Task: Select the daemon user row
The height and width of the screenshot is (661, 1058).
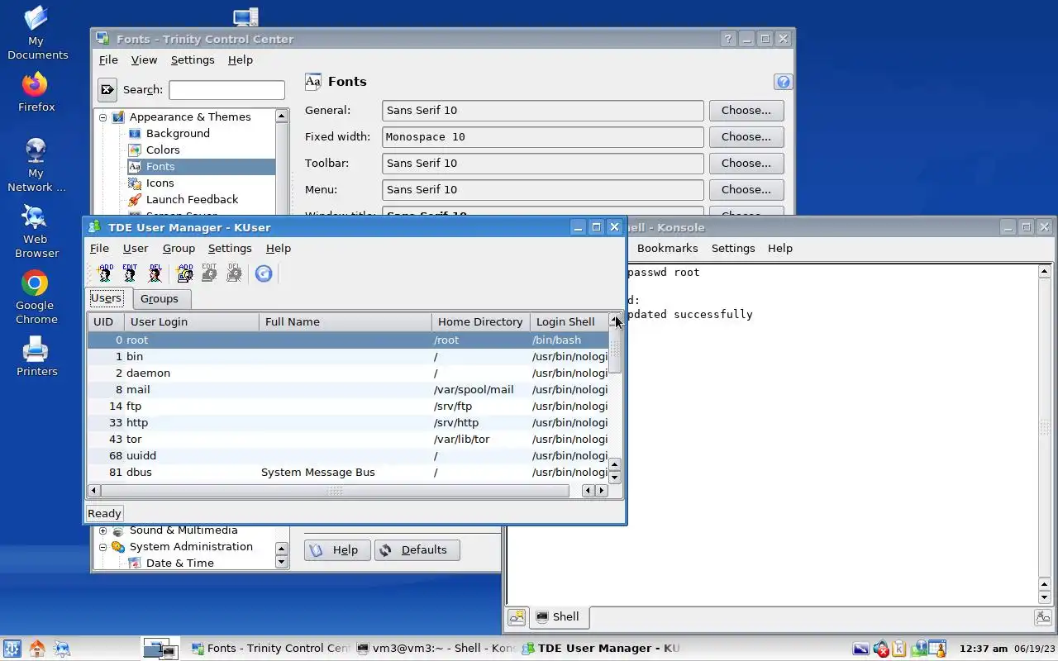Action: pos(348,373)
